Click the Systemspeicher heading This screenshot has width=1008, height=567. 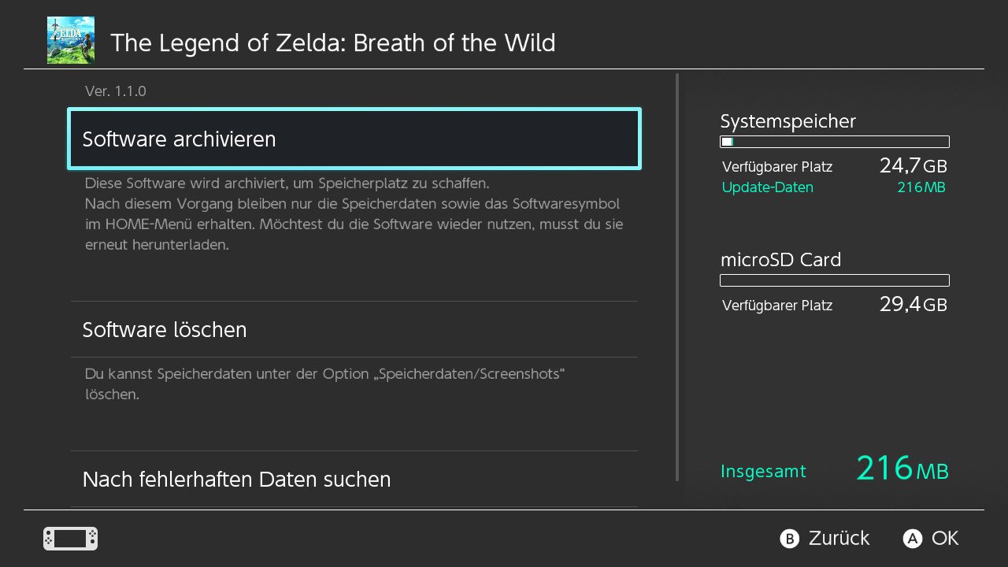pyautogui.click(x=787, y=121)
